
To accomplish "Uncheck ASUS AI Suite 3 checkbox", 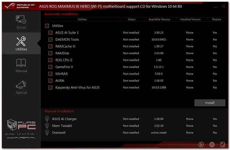I will click(x=50, y=33).
